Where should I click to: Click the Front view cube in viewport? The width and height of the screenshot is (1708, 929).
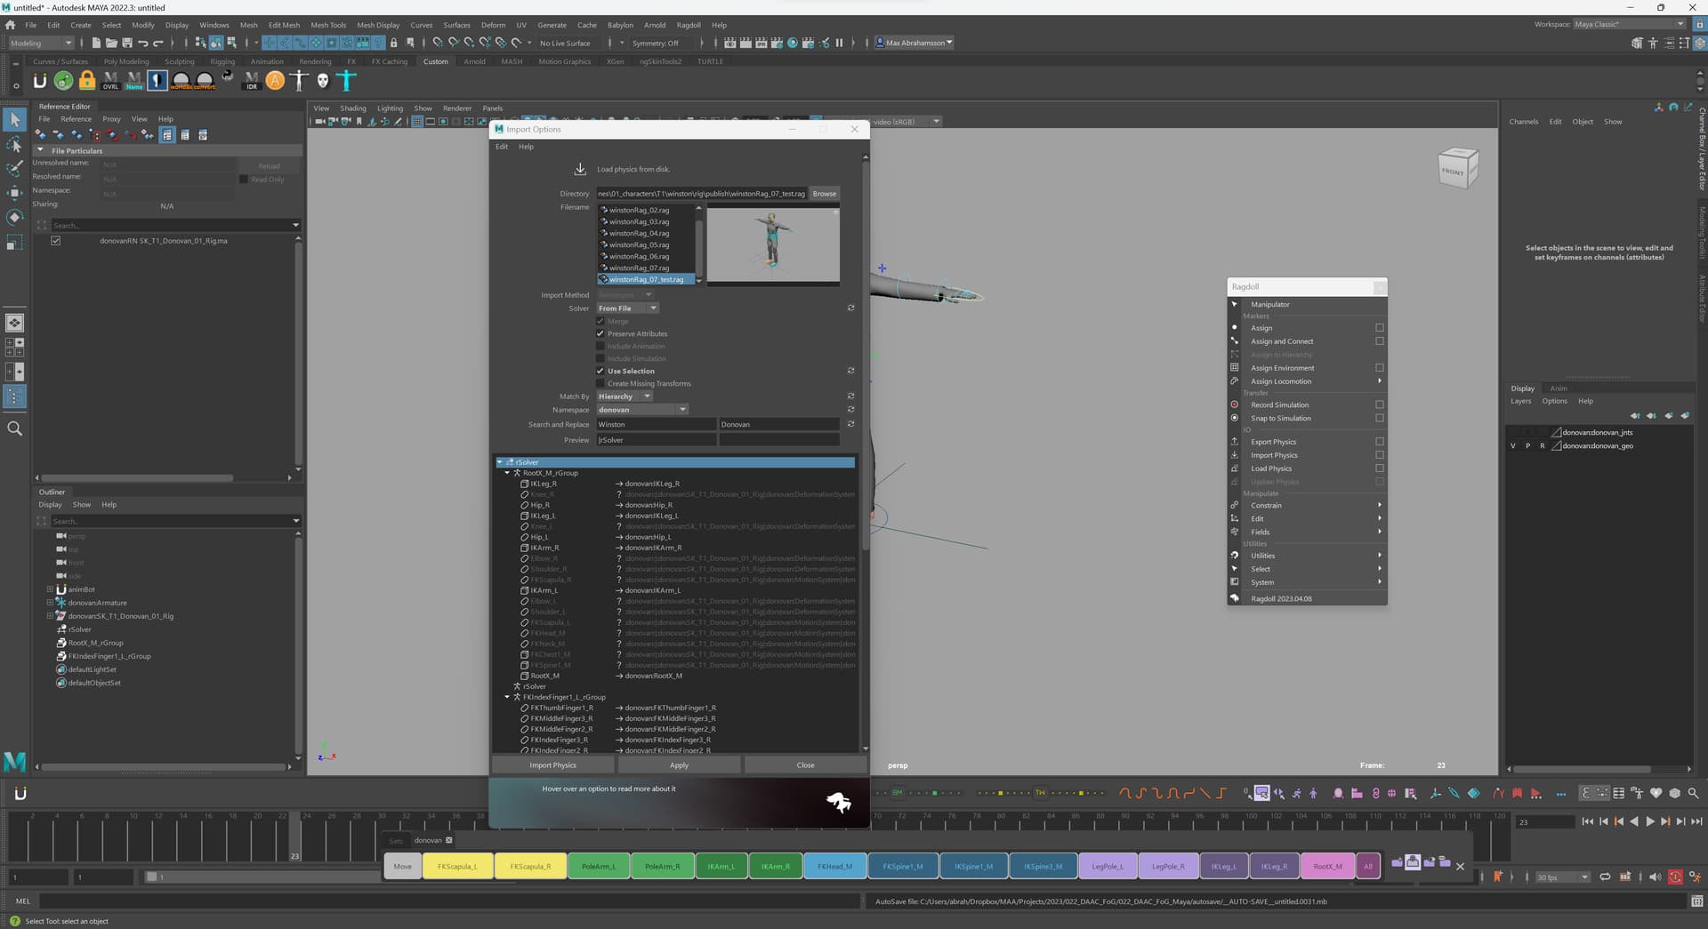[x=1457, y=167]
